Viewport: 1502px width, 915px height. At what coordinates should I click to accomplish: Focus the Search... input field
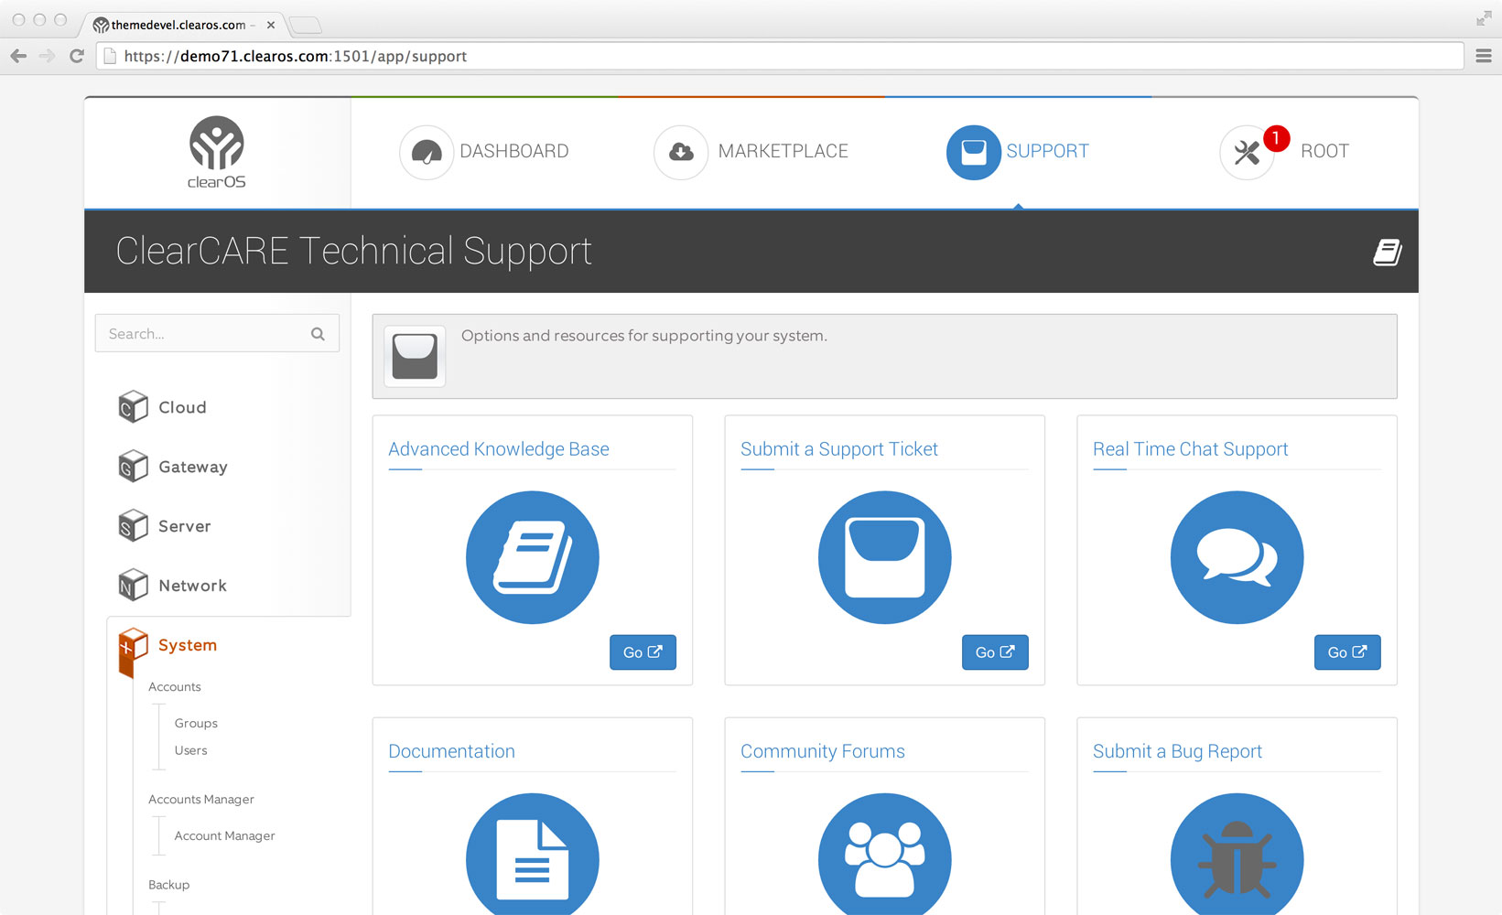coord(217,334)
